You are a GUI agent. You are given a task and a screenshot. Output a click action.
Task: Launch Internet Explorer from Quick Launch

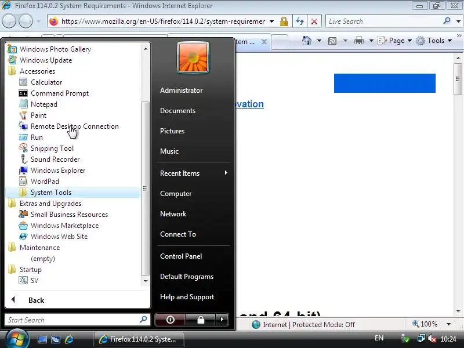70,339
